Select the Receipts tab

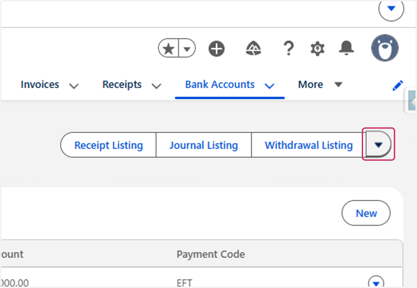point(122,84)
